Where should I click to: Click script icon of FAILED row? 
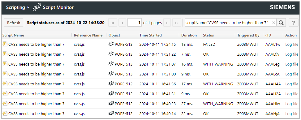click(x=5, y=44)
